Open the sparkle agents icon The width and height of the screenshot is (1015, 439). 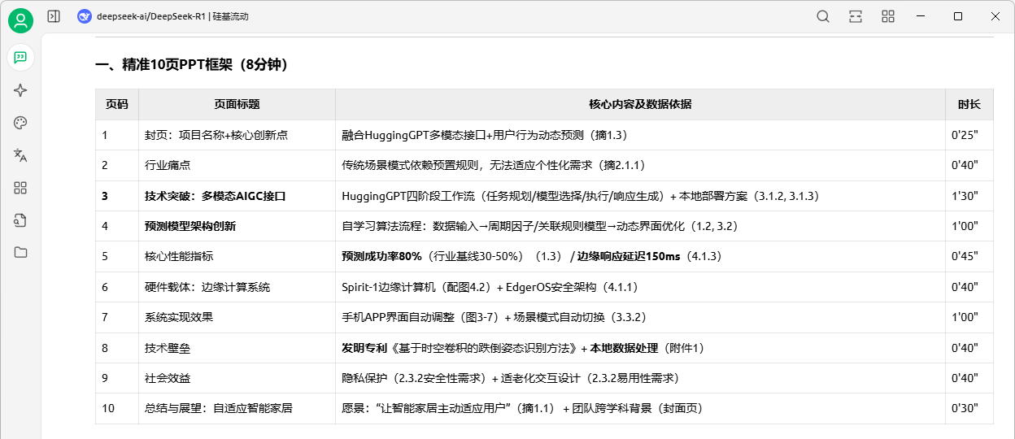tap(21, 90)
